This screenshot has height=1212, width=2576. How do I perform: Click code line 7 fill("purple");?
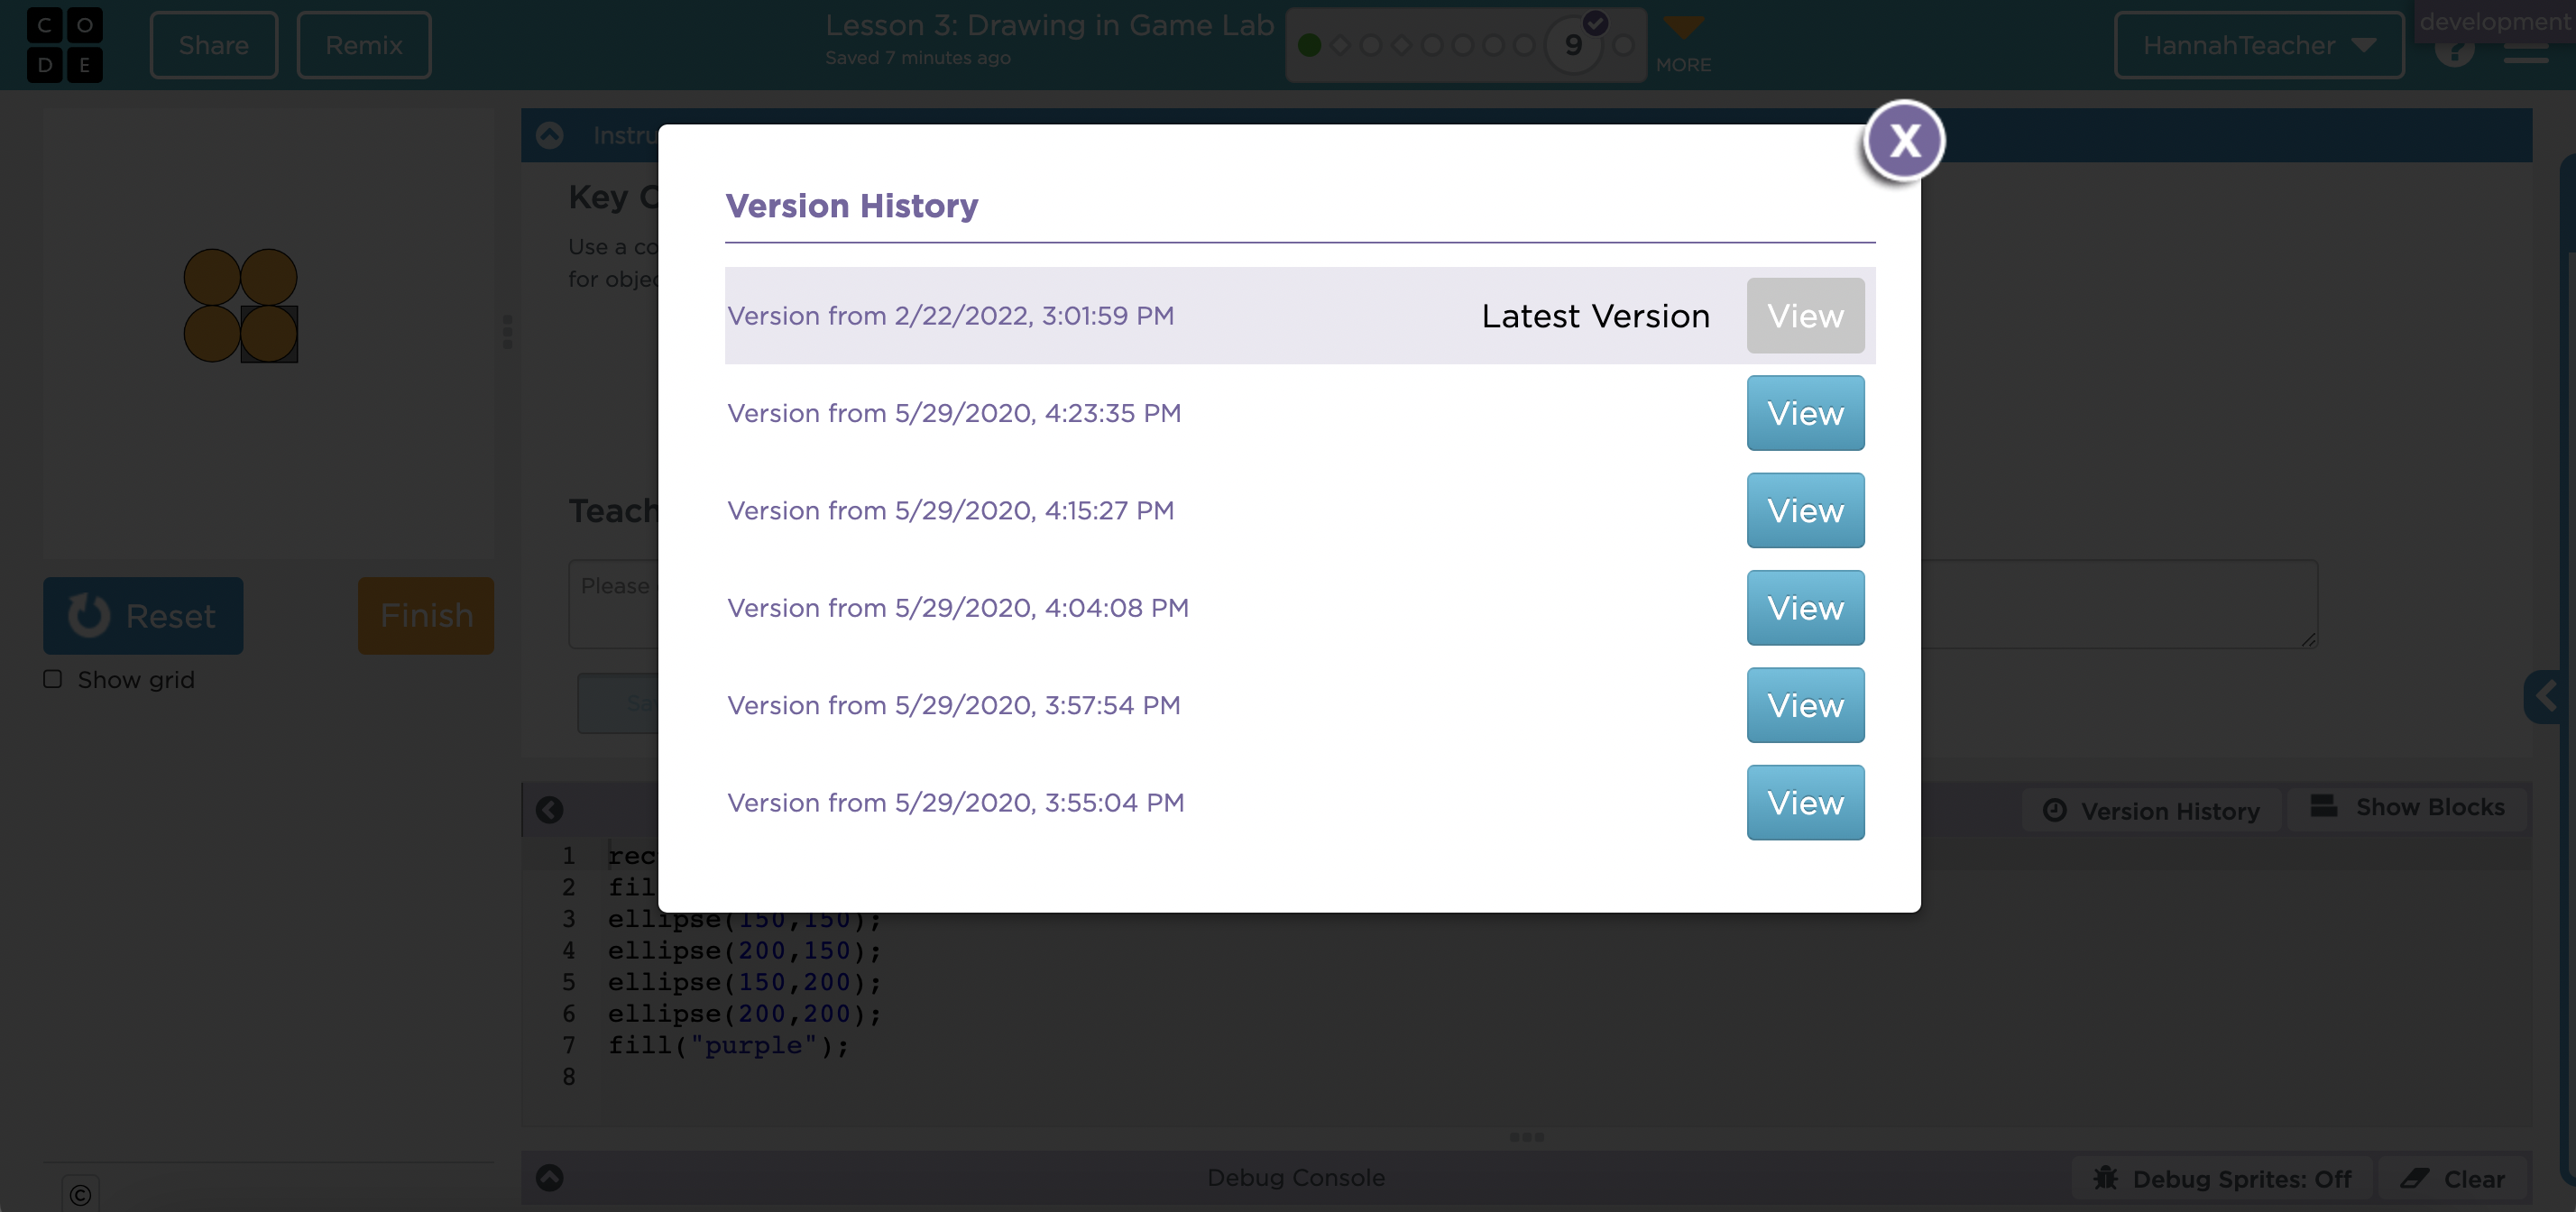(728, 1046)
